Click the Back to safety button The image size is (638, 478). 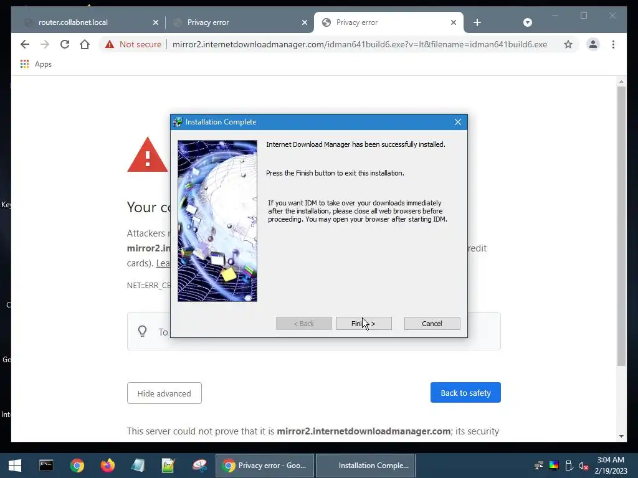point(465,393)
